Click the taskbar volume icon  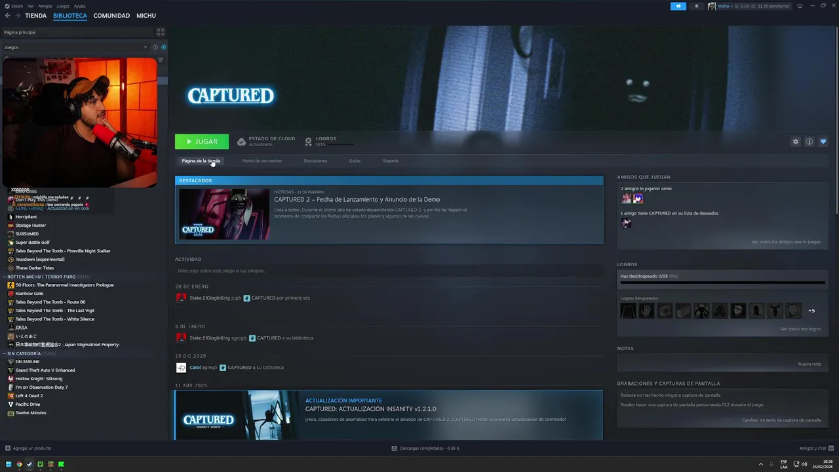(804, 464)
